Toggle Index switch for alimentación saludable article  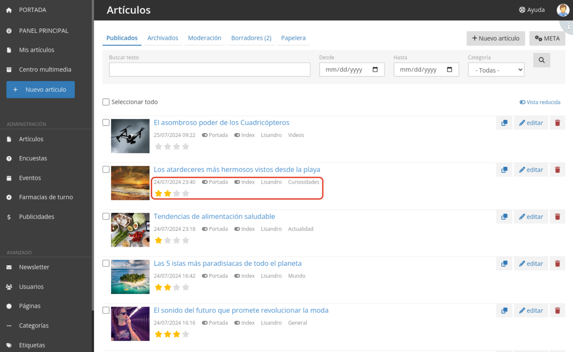[x=237, y=229]
